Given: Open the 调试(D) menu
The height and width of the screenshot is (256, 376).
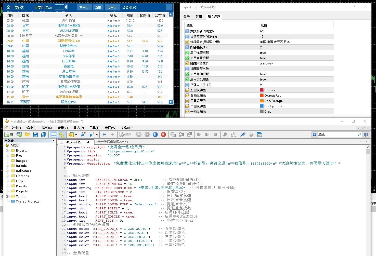Looking at the screenshot, I should 79,128.
